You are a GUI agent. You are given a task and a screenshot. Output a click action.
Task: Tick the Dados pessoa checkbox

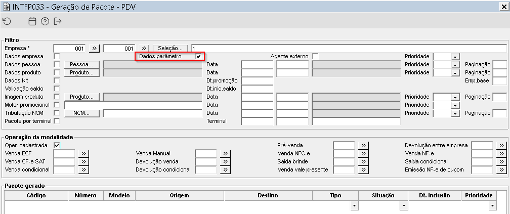pos(57,64)
